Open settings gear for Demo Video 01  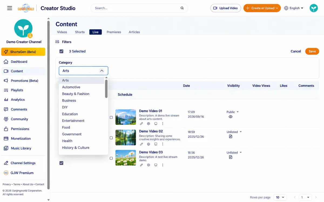pos(148,124)
